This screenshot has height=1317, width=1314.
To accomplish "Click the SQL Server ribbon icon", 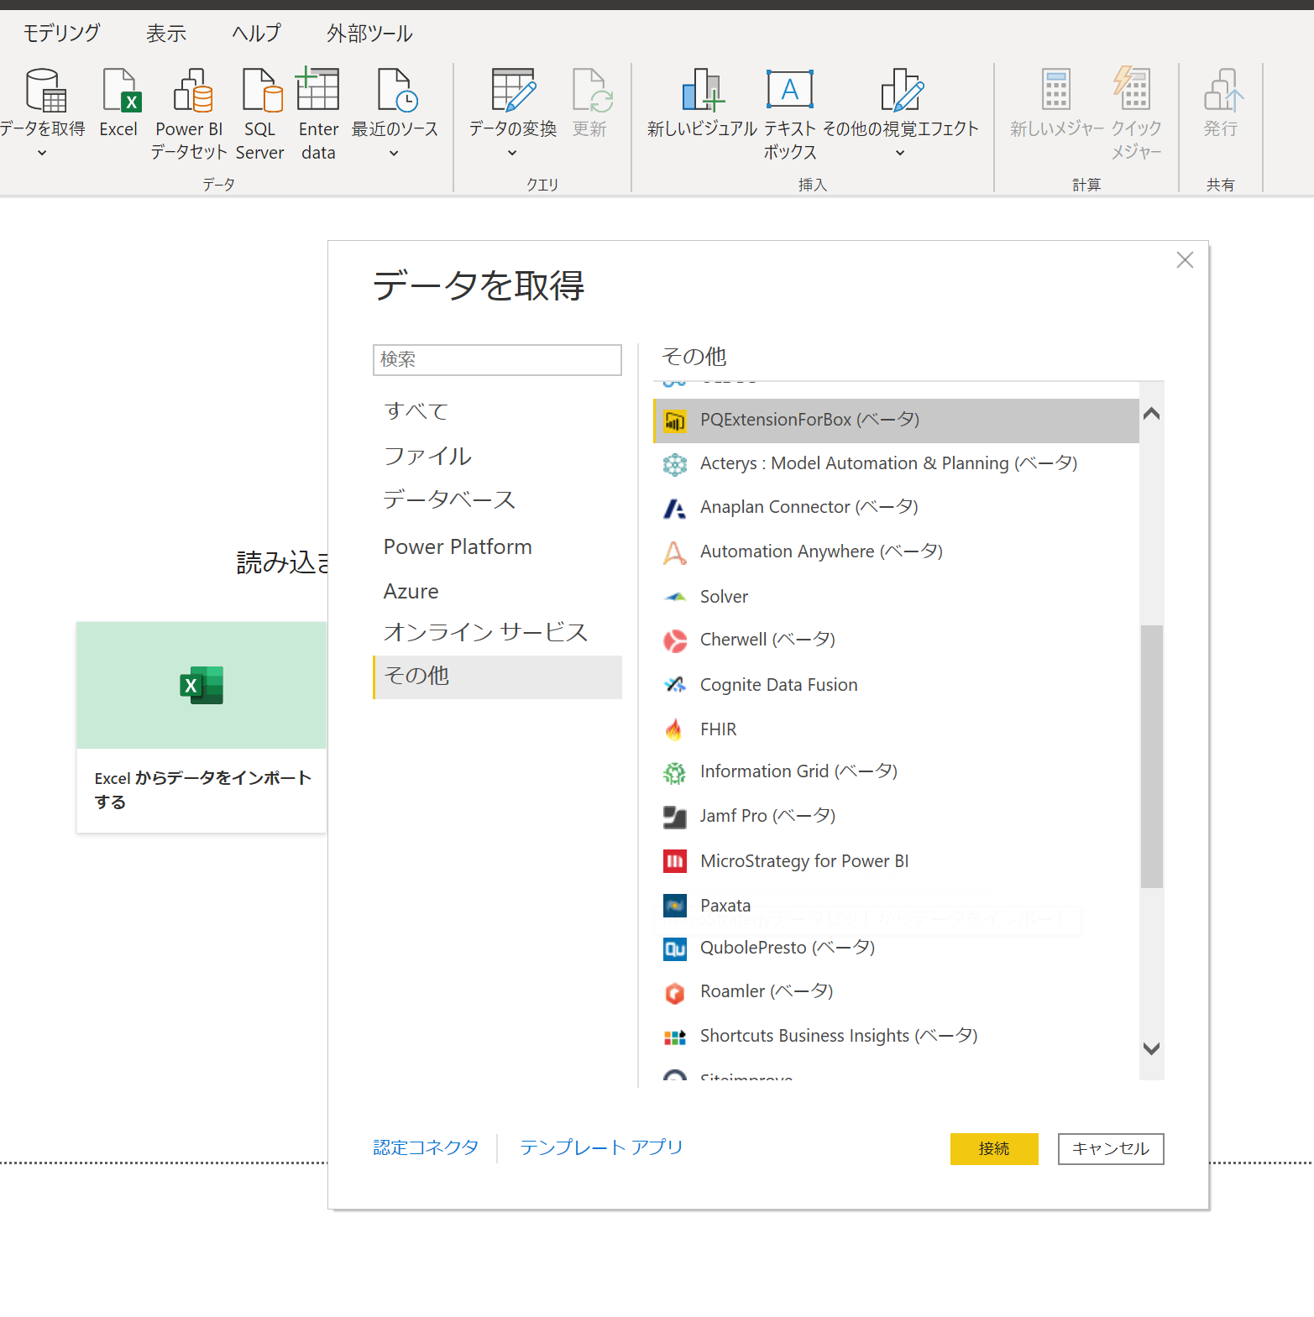I will pyautogui.click(x=261, y=90).
